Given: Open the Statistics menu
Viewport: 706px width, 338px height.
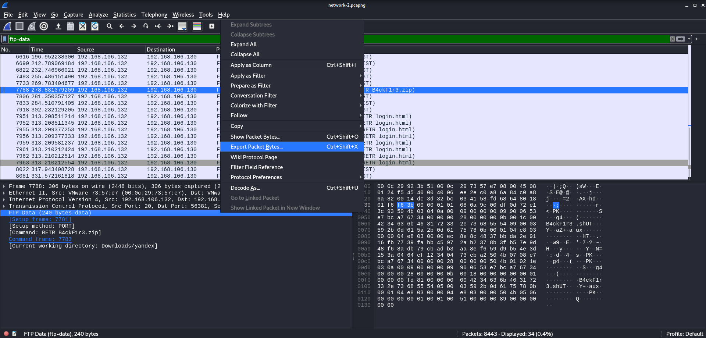Looking at the screenshot, I should tap(124, 15).
